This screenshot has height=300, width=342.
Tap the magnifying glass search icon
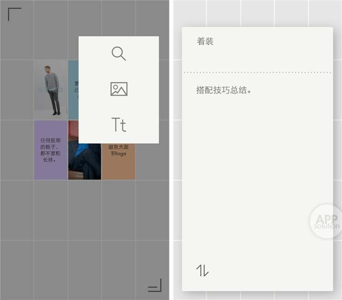point(119,54)
